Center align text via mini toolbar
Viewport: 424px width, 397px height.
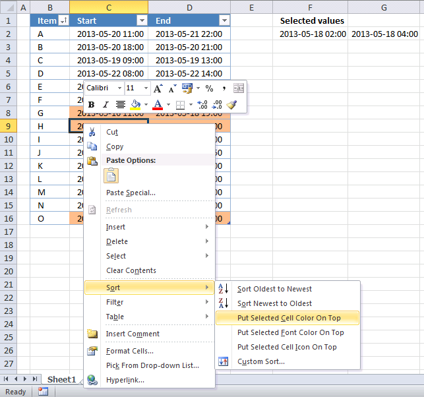120,104
